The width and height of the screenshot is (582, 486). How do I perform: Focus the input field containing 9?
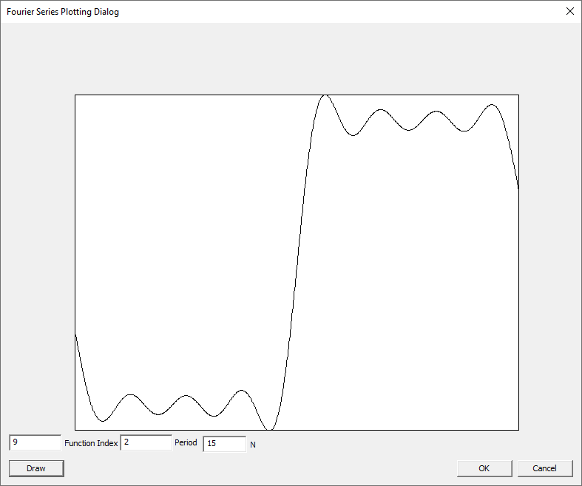point(35,442)
